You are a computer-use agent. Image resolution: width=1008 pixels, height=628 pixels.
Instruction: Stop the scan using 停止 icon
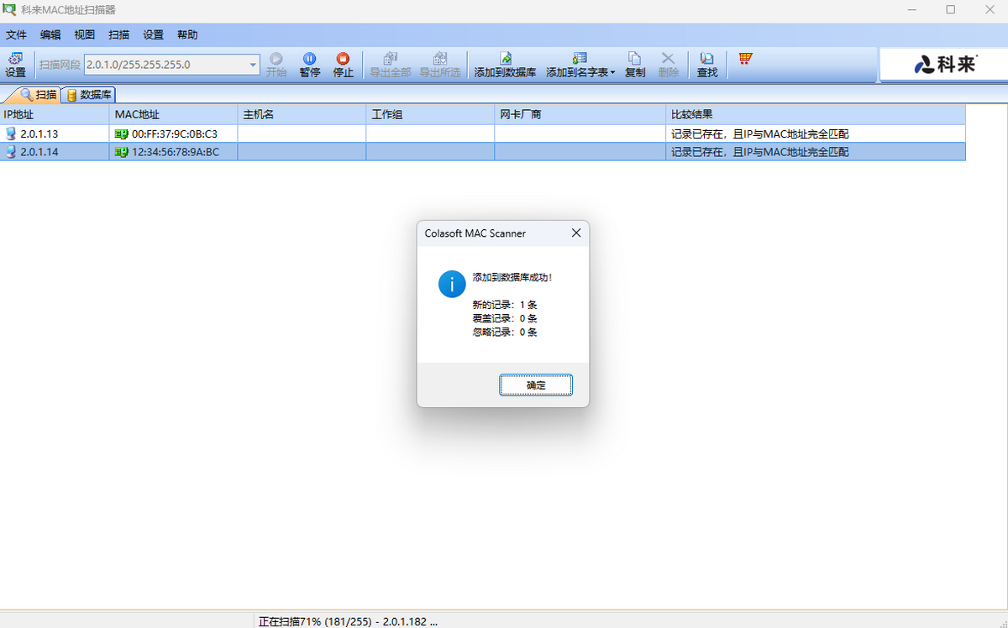pos(343,59)
